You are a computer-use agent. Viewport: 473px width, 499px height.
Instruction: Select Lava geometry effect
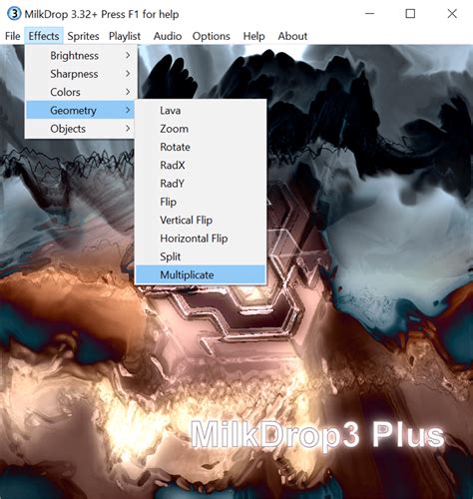click(201, 111)
